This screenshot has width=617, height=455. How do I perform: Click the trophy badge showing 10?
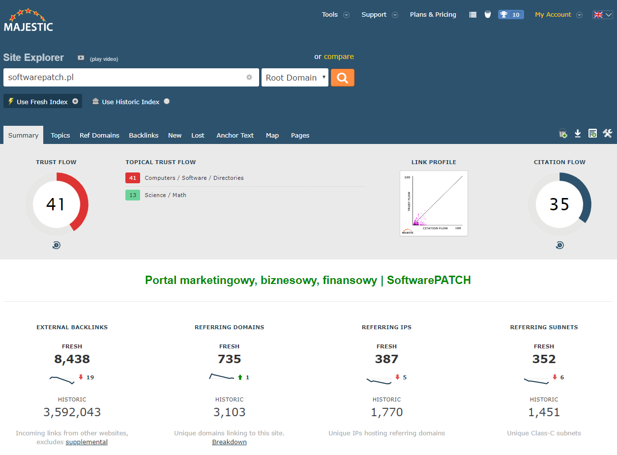point(511,15)
